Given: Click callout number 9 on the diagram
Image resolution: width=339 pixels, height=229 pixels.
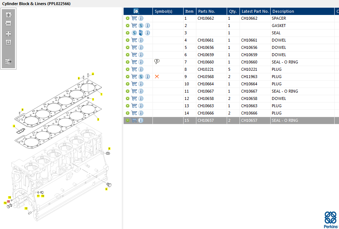Looking at the screenshot, I should [106, 189].
